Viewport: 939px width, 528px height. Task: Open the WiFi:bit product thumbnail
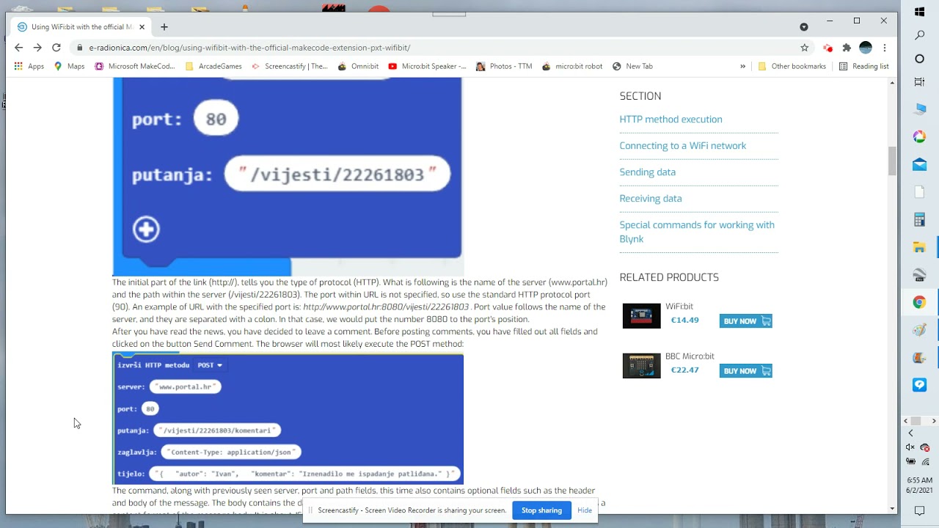coord(641,316)
